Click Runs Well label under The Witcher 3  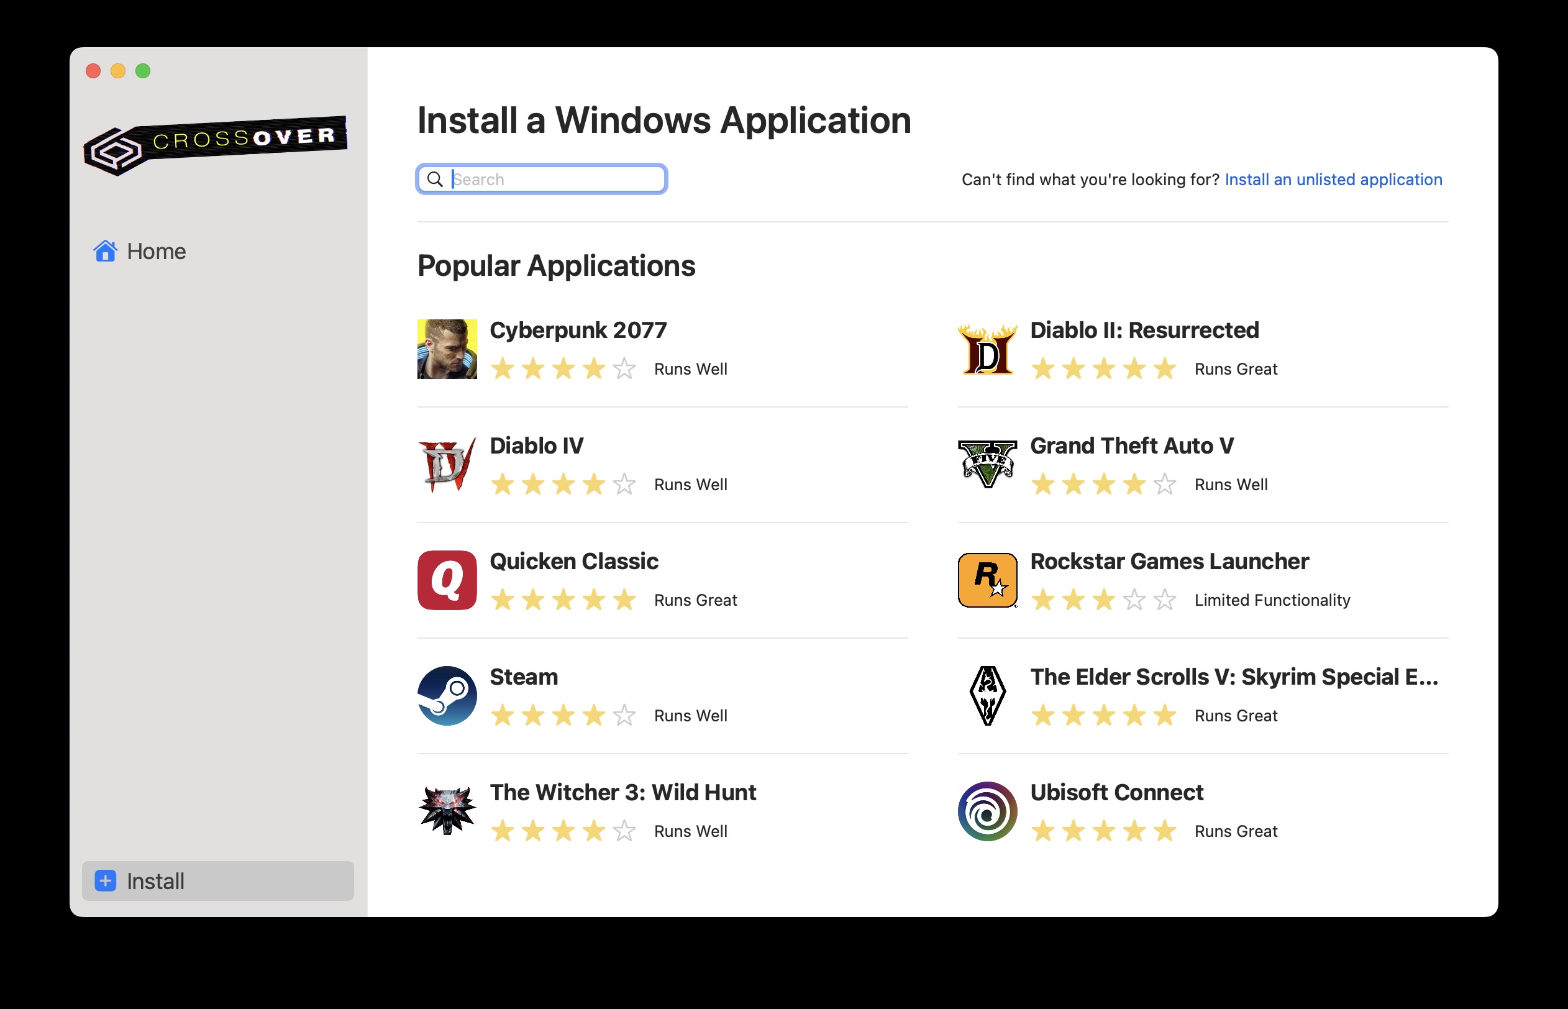690,831
